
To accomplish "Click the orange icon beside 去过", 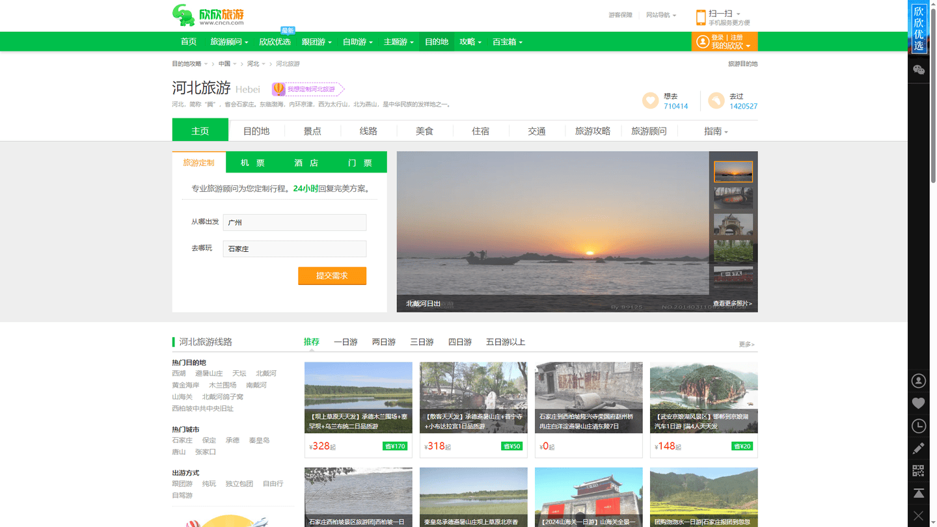I will coord(716,100).
